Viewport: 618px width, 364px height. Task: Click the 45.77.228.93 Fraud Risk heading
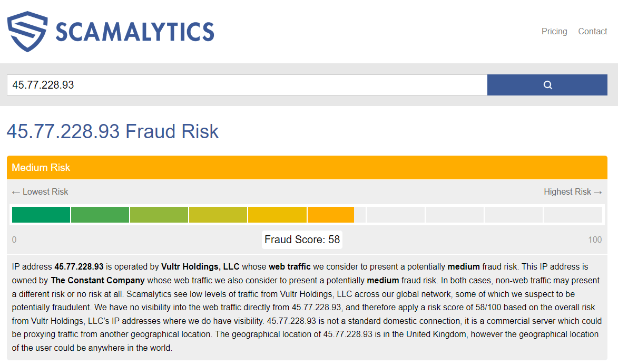(113, 131)
